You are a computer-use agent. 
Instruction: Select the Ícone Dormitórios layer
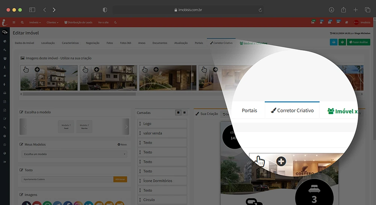click(x=162, y=181)
